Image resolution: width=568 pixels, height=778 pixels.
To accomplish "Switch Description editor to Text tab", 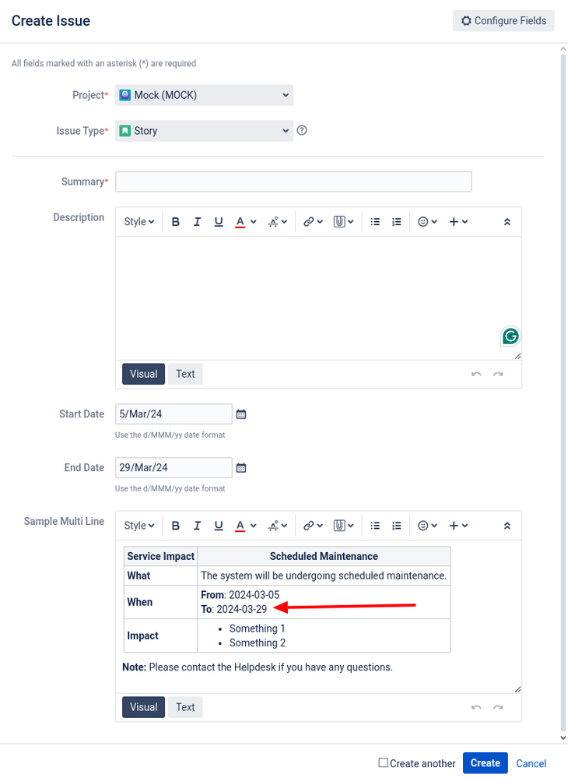I will tap(185, 374).
